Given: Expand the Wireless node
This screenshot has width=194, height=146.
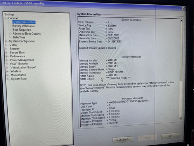Looking at the screenshot, I should [x=7, y=71].
